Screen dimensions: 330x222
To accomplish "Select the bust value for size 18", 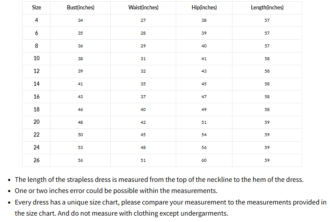I will 80,110.
